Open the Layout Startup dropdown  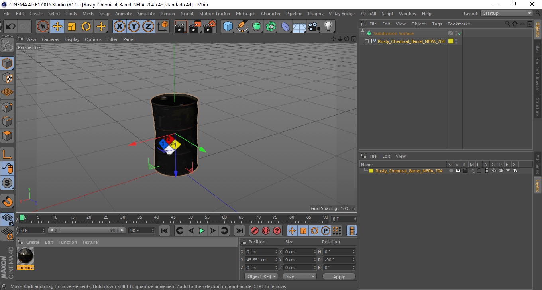pyautogui.click(x=507, y=13)
